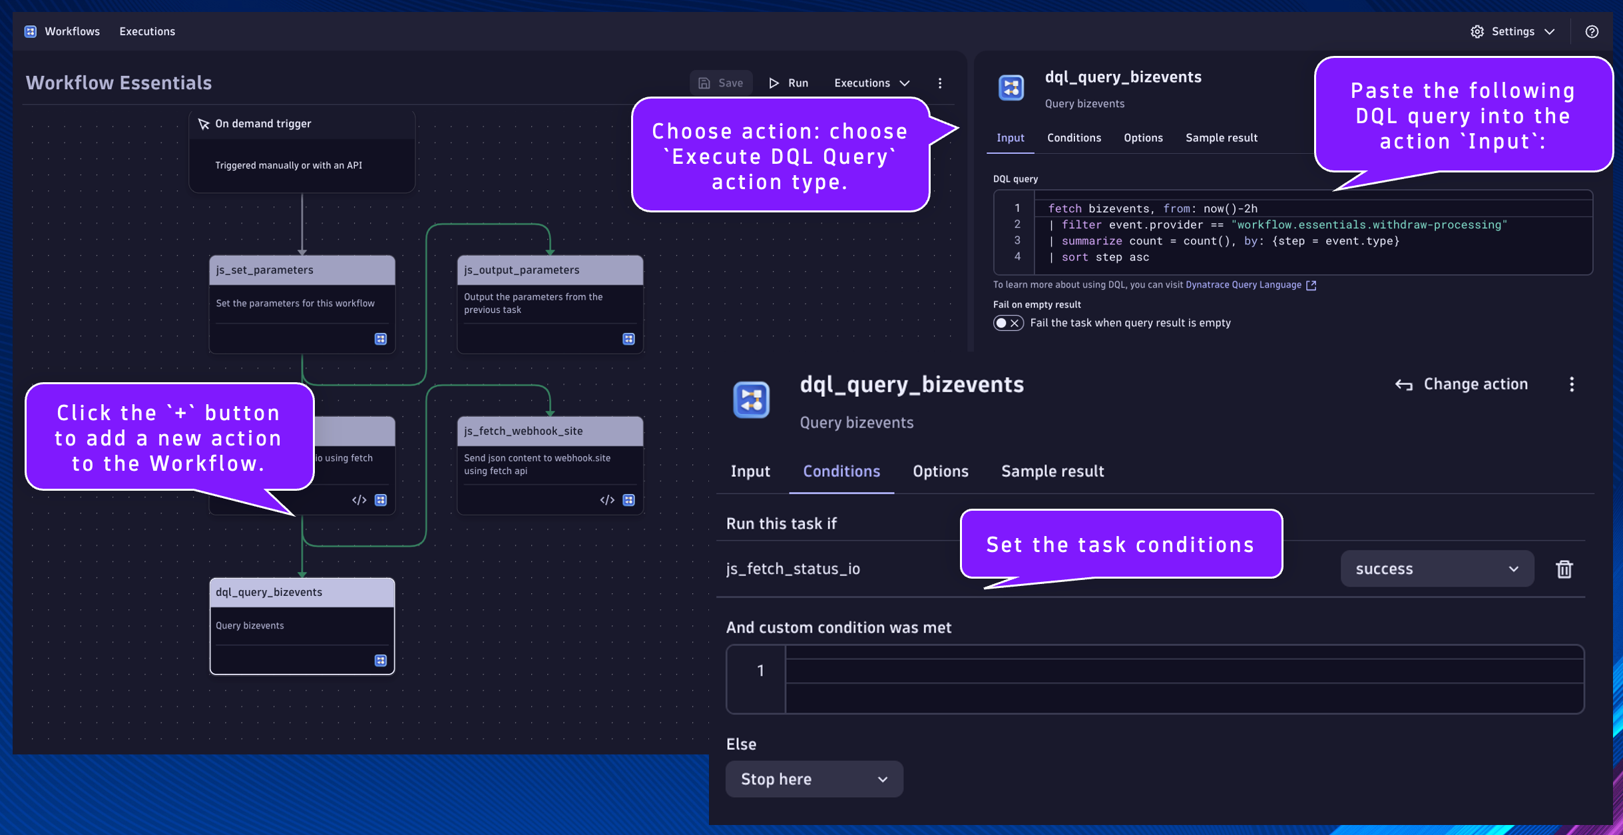Select Conditions tab in lower panel
Image resolution: width=1623 pixels, height=835 pixels.
tap(841, 471)
